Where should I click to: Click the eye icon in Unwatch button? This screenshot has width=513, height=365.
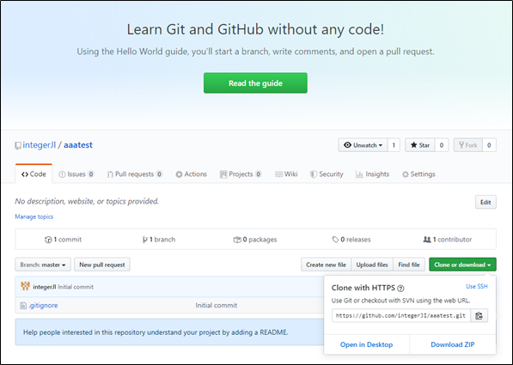click(347, 145)
